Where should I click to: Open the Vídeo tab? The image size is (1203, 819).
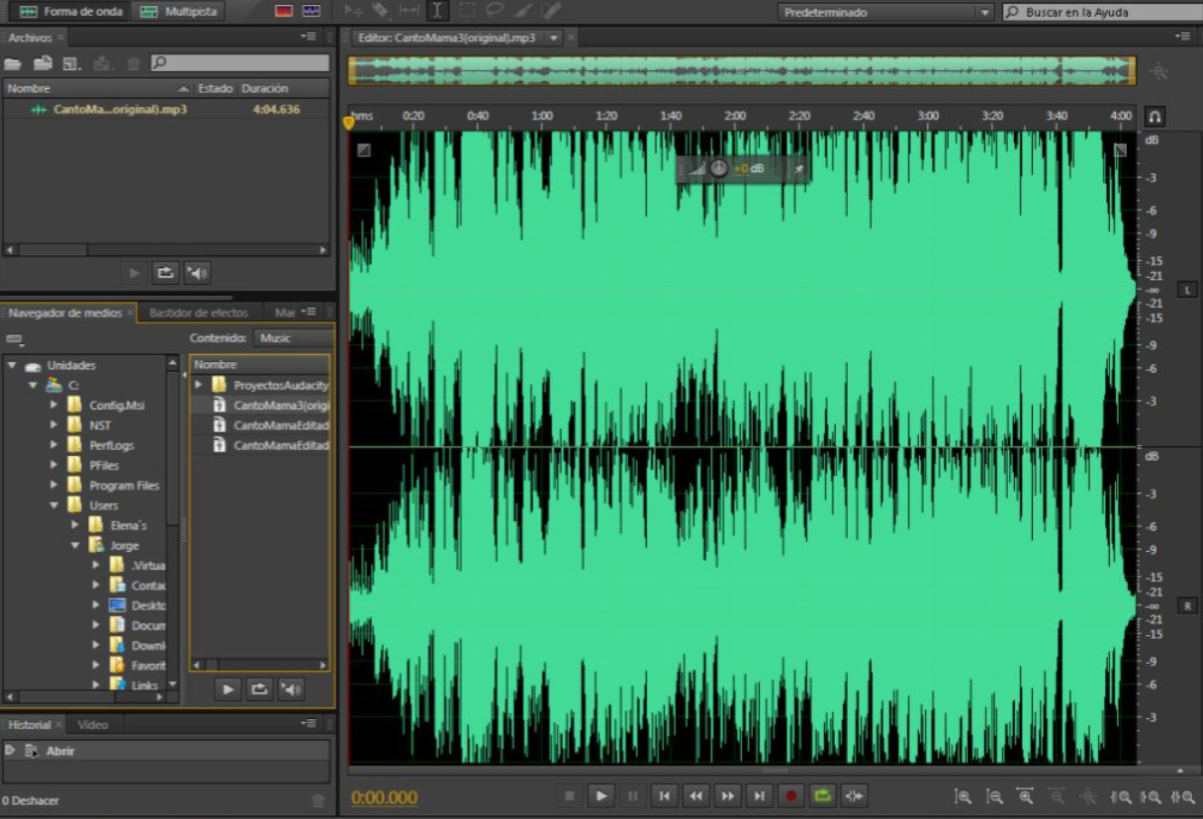[93, 724]
